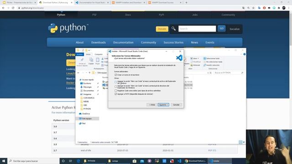Image resolution: width=292 pixels, height=164 pixels.
Task: Click the python.org search field
Action: [197, 29]
